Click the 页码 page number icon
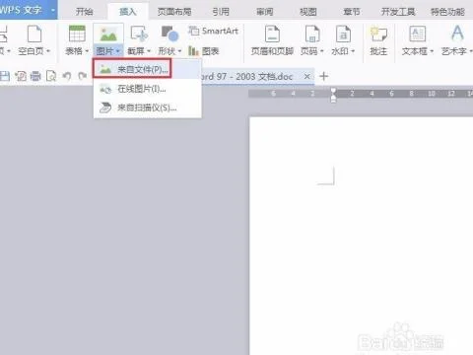 pyautogui.click(x=312, y=34)
